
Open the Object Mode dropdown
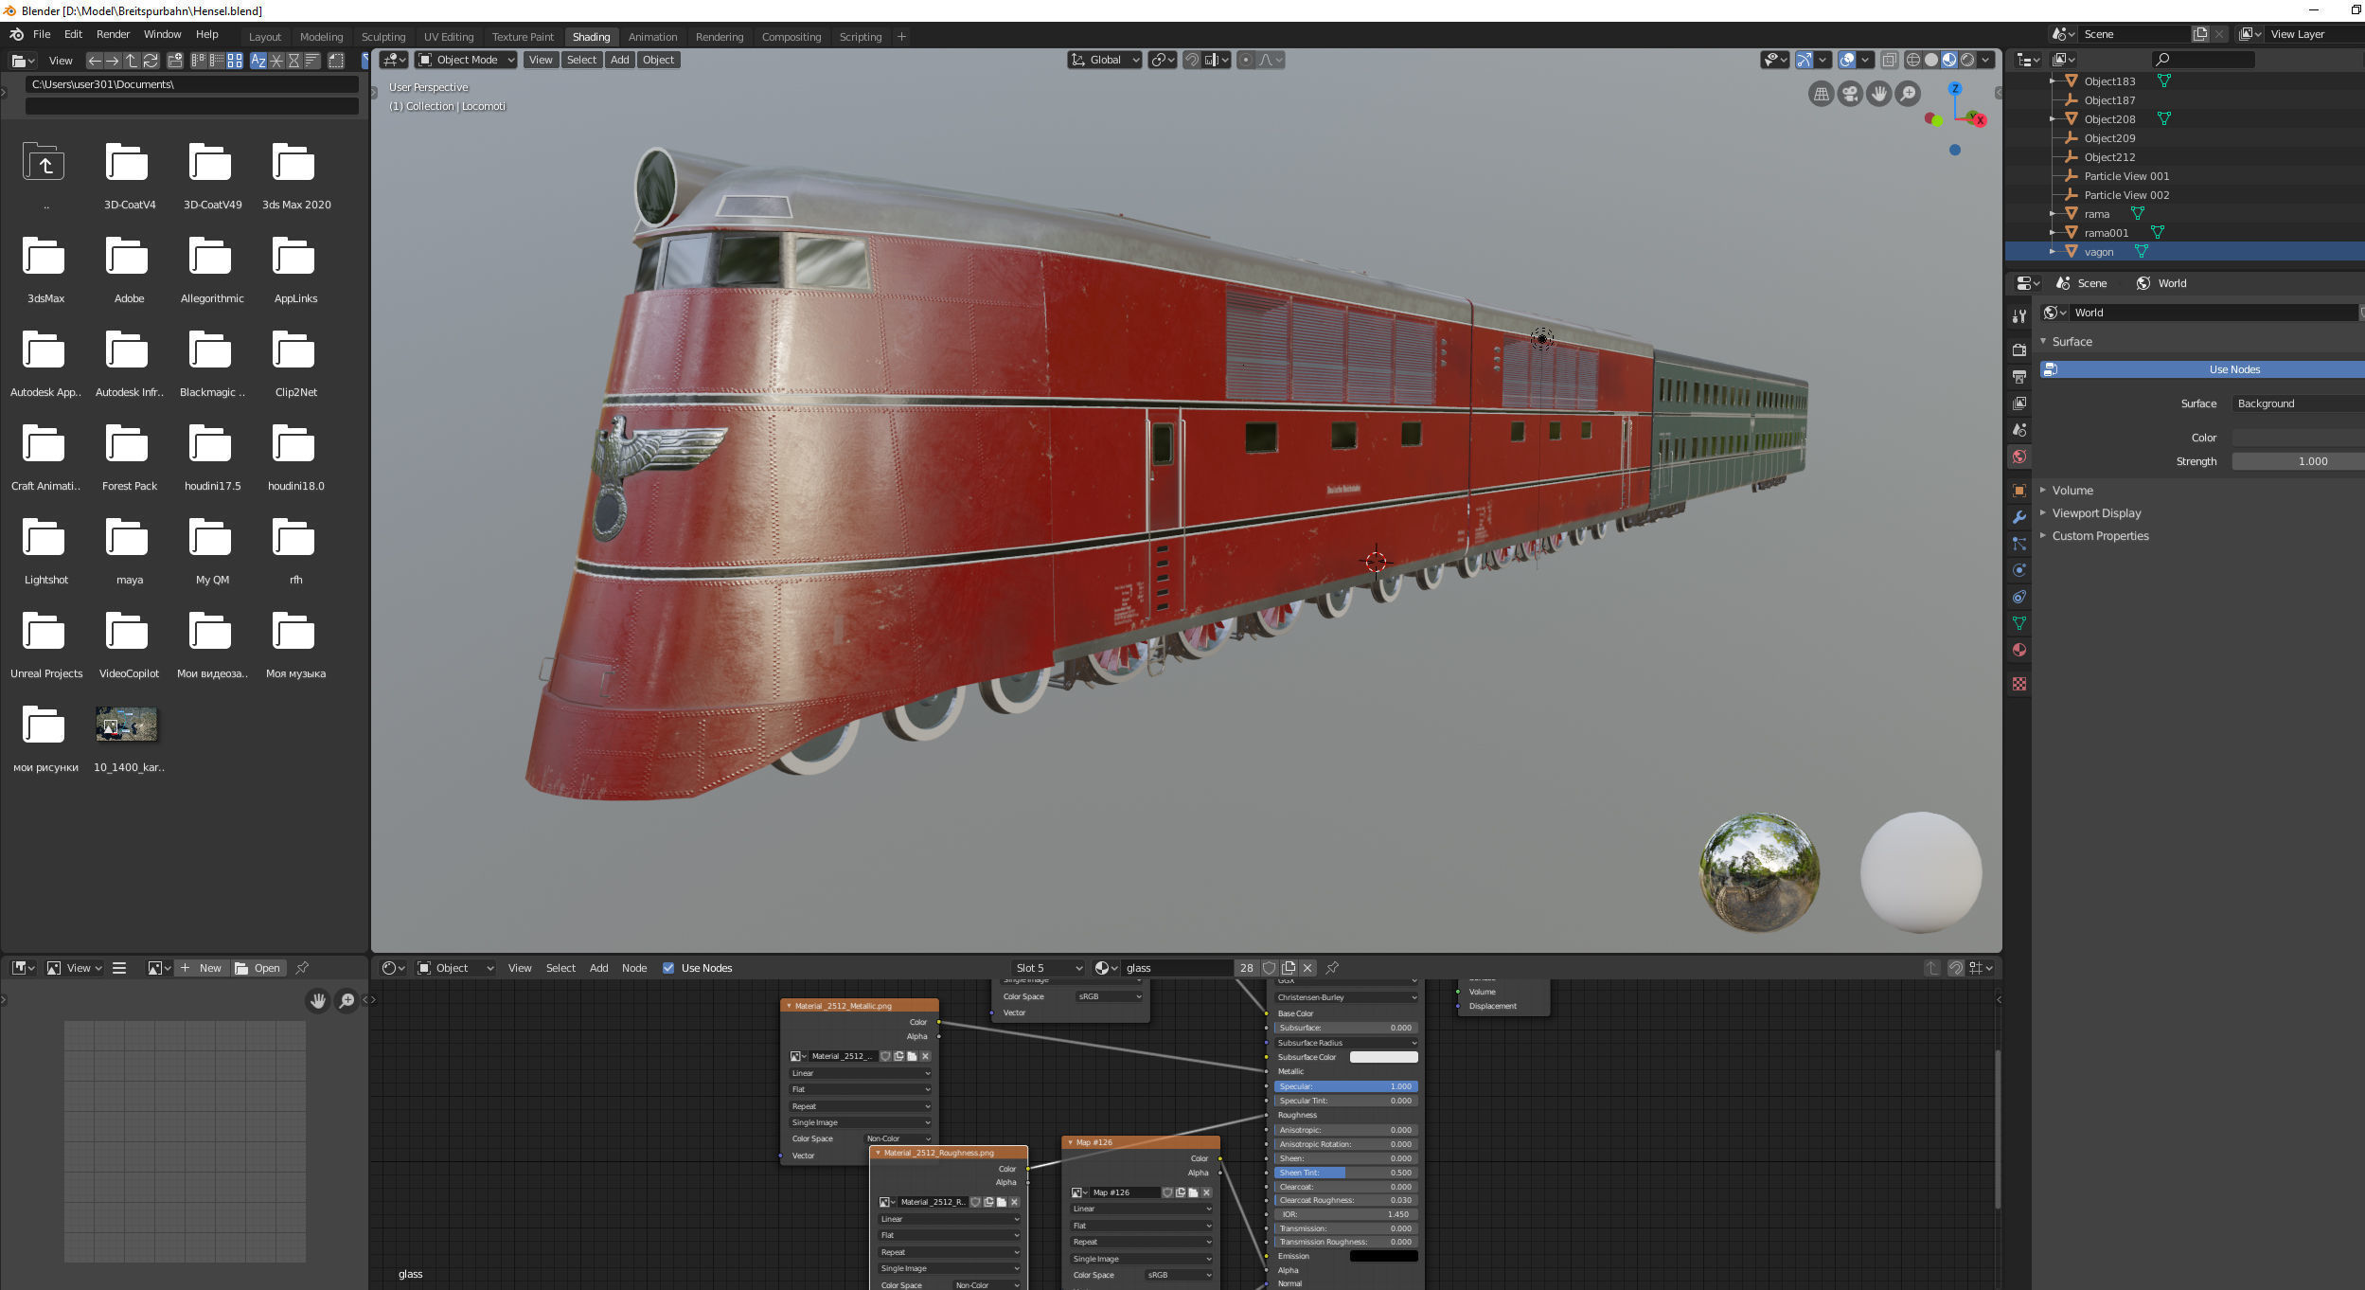[467, 60]
